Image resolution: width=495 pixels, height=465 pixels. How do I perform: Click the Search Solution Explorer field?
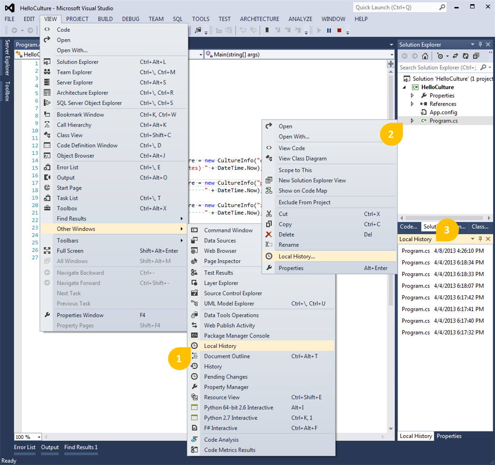[x=439, y=67]
